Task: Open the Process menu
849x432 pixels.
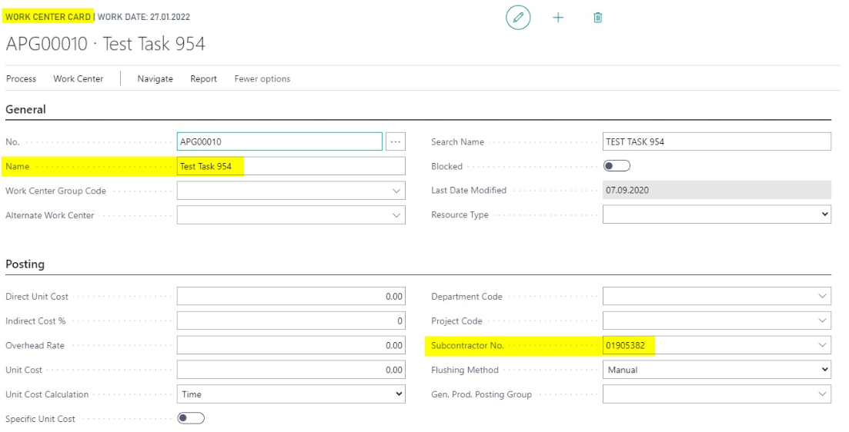Action: point(21,79)
